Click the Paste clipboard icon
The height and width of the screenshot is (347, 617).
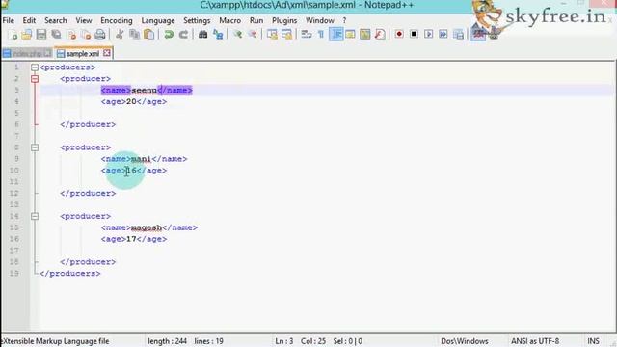coord(148,35)
